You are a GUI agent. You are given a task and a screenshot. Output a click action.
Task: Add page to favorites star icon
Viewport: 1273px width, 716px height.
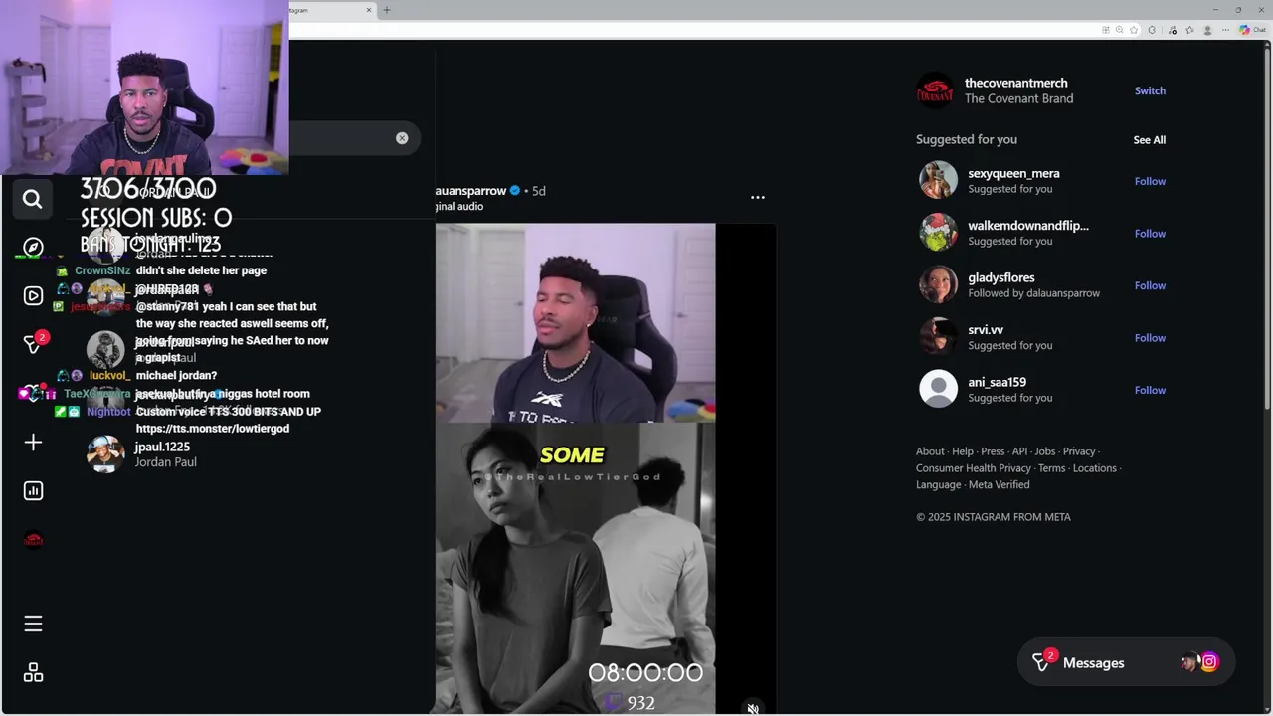pyautogui.click(x=1134, y=30)
